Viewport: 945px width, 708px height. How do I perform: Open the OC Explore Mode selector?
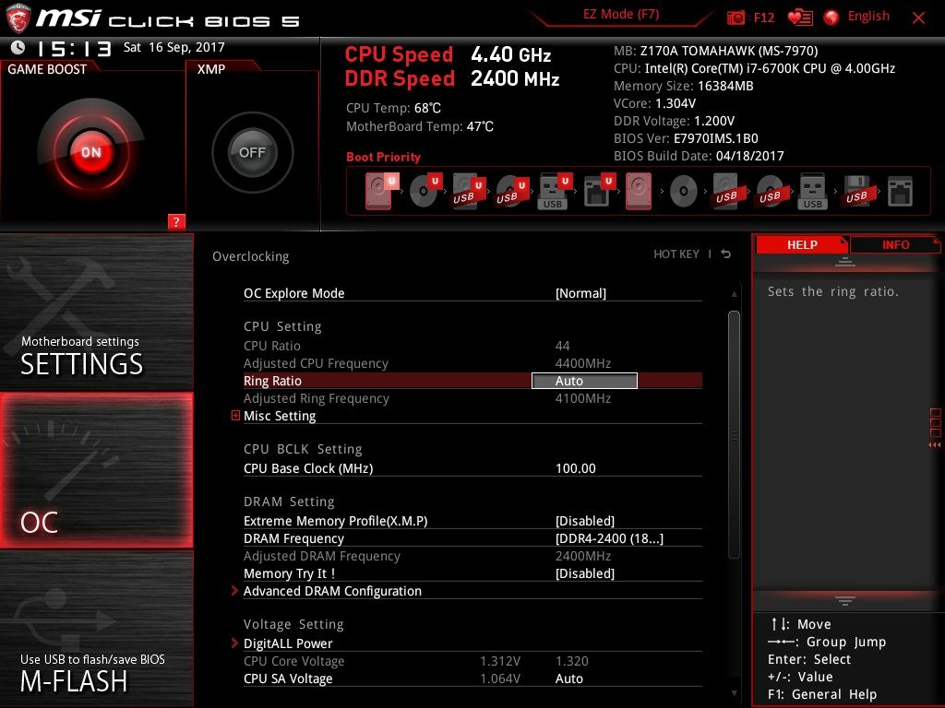coord(579,292)
